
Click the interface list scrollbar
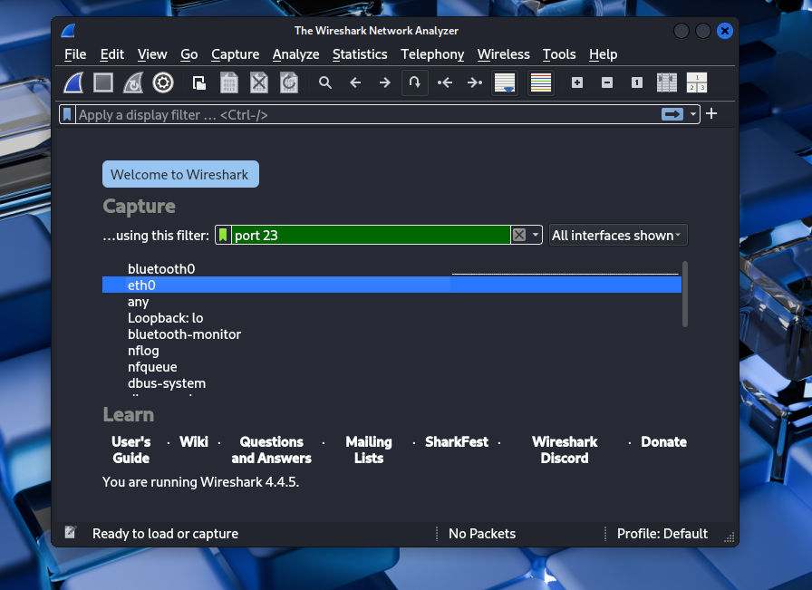click(x=685, y=295)
